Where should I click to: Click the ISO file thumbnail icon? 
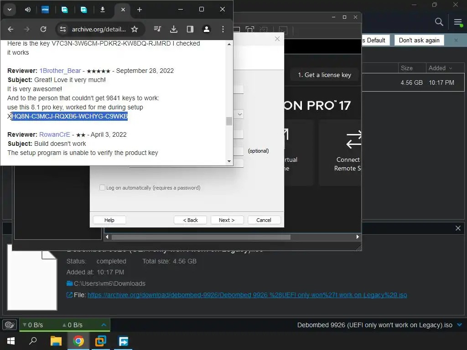tap(32, 278)
